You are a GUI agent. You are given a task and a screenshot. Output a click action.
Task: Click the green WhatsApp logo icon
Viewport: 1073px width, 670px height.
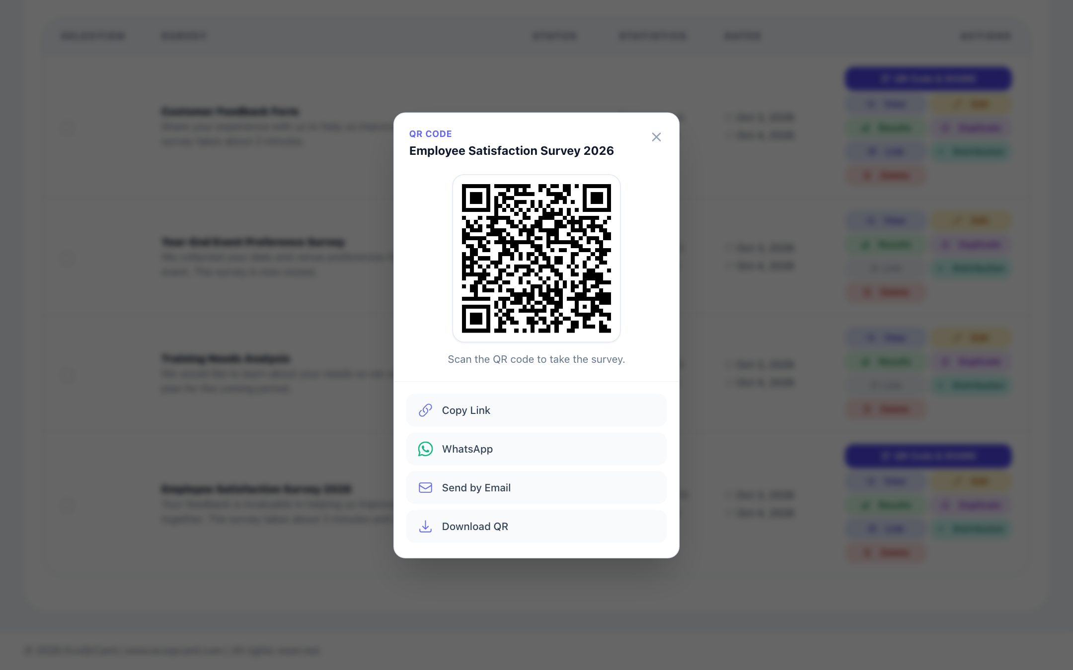tap(425, 449)
